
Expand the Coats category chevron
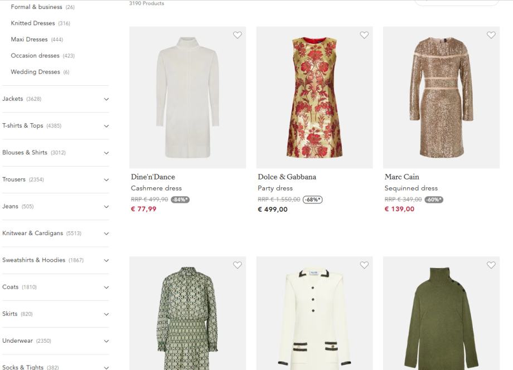107,288
